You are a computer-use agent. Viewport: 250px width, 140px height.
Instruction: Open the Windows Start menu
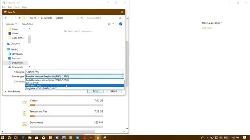tap(3, 138)
